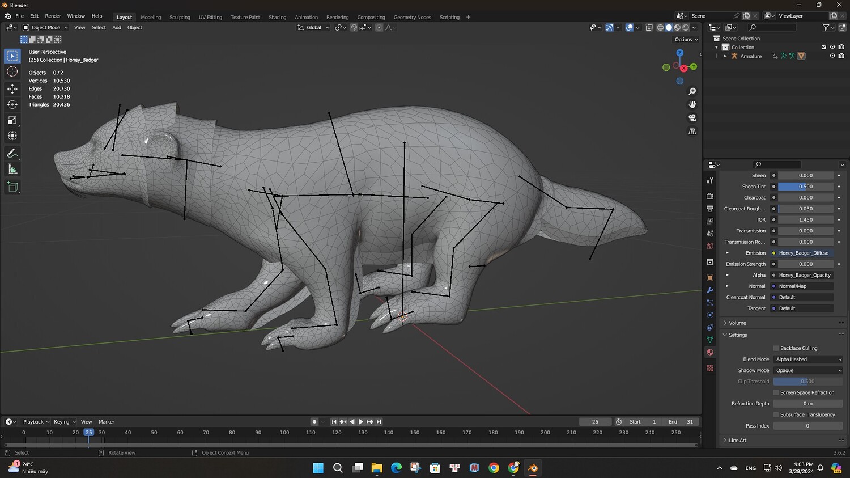
Task: Open the Material properties tab icon
Action: tap(710, 352)
